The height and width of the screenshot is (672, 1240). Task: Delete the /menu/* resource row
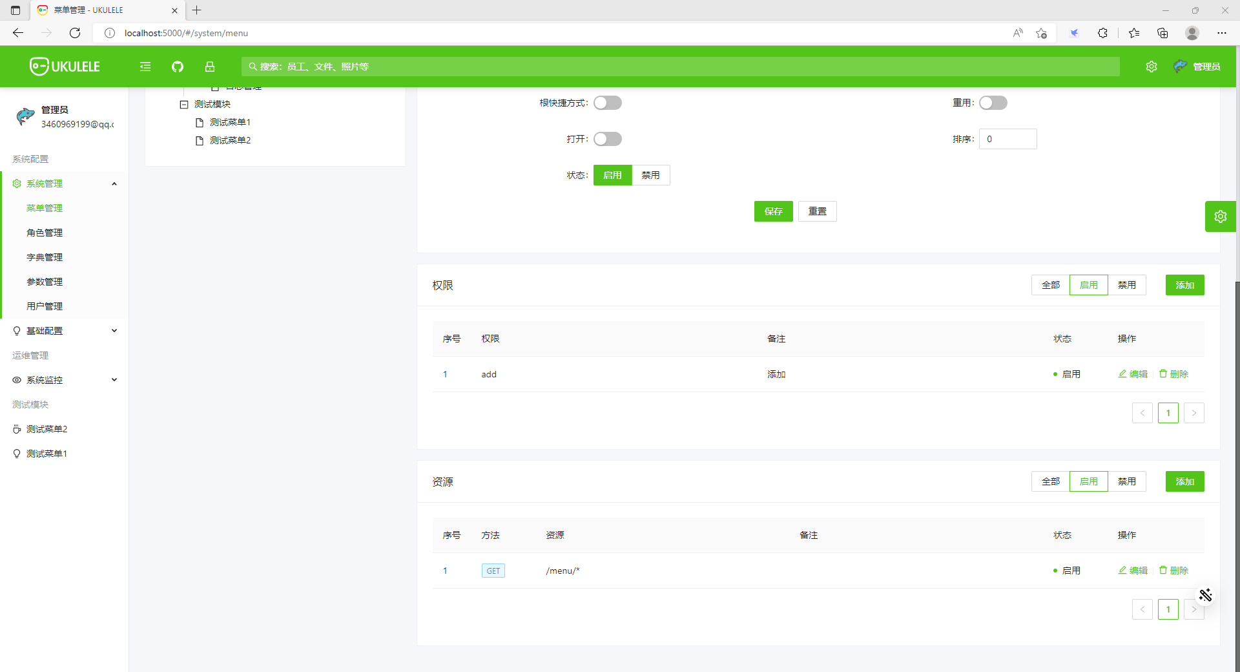1173,571
